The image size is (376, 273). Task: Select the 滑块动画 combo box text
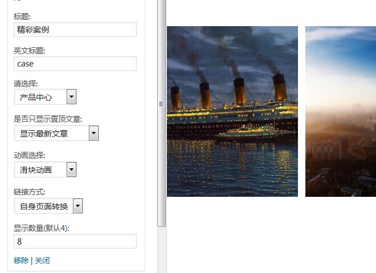[x=40, y=169]
